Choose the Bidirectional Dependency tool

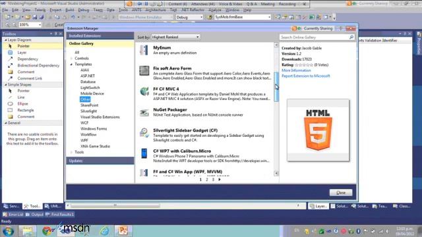pos(38,65)
